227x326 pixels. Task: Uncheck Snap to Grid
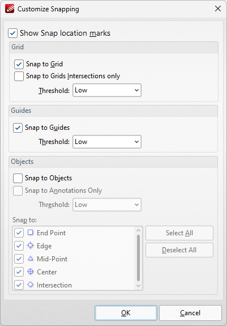pos(19,64)
